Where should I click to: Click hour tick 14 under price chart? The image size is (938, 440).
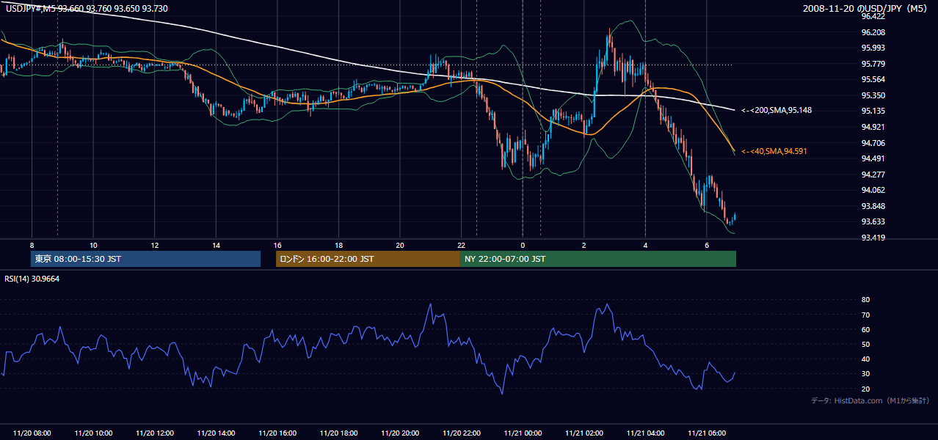coord(216,245)
